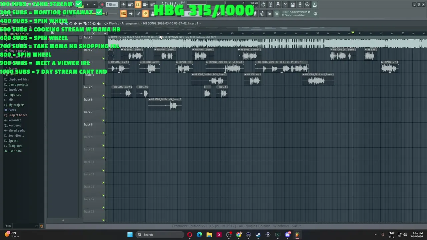Open Steam from the taskbar

258,235
